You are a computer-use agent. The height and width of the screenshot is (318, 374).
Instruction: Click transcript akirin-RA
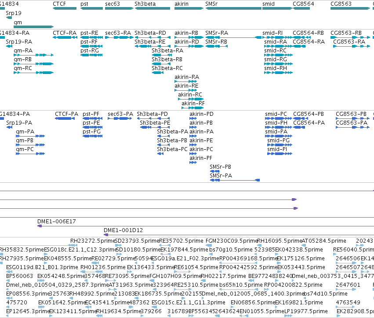point(186,81)
